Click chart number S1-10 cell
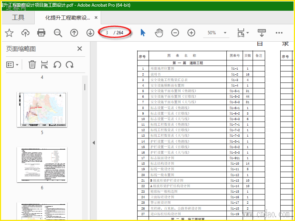Screen dimensions: 295x221 pos(235,164)
